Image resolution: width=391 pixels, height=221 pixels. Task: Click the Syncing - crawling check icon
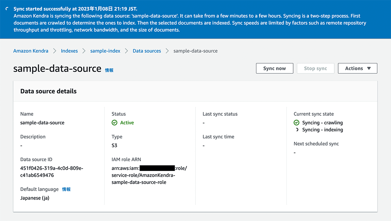coord(296,123)
